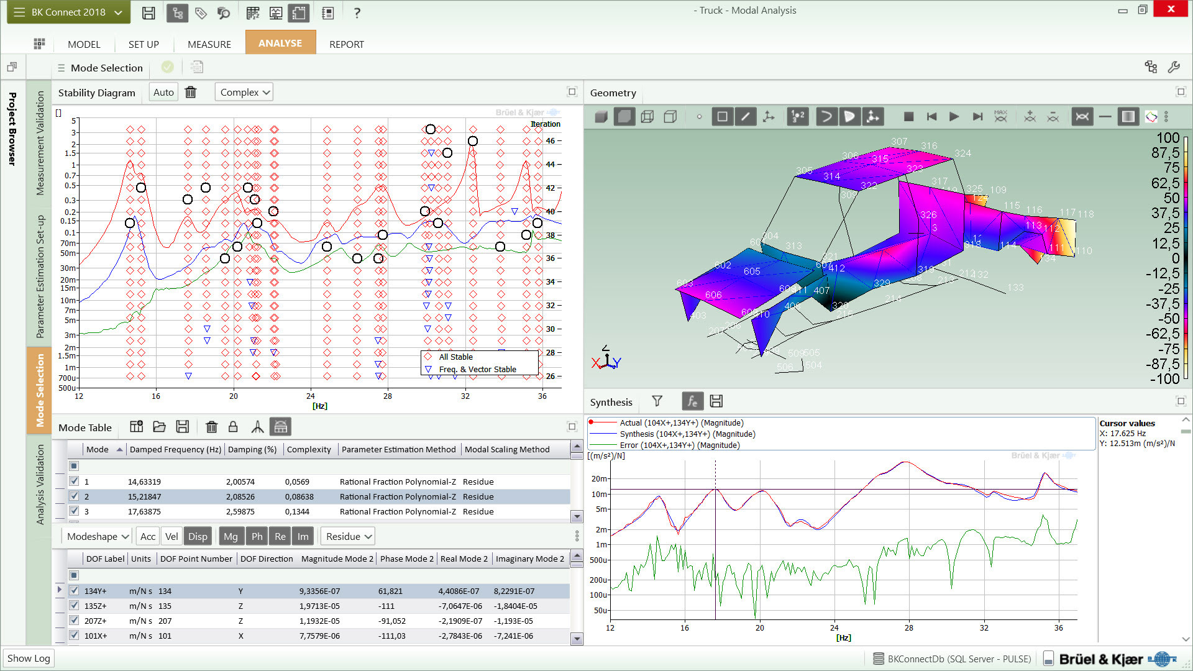Uncheck the 207Z+ DOF row
Screen dimensions: 1193x671
click(74, 621)
